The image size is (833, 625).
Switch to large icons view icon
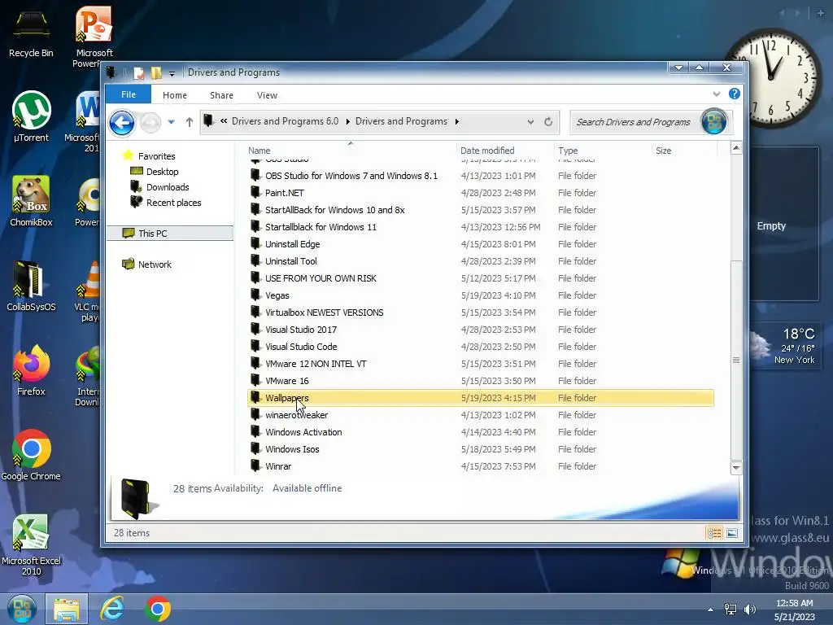pos(732,532)
